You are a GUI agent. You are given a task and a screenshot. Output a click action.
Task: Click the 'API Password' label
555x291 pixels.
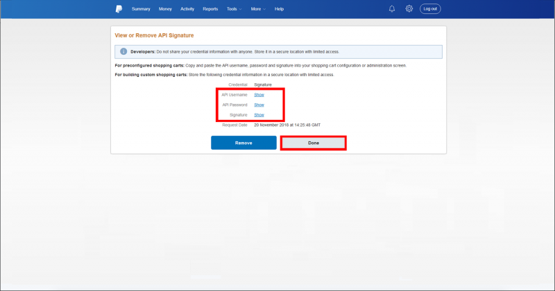[x=234, y=105]
